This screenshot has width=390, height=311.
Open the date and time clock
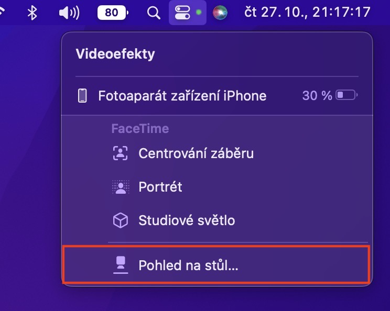[307, 13]
